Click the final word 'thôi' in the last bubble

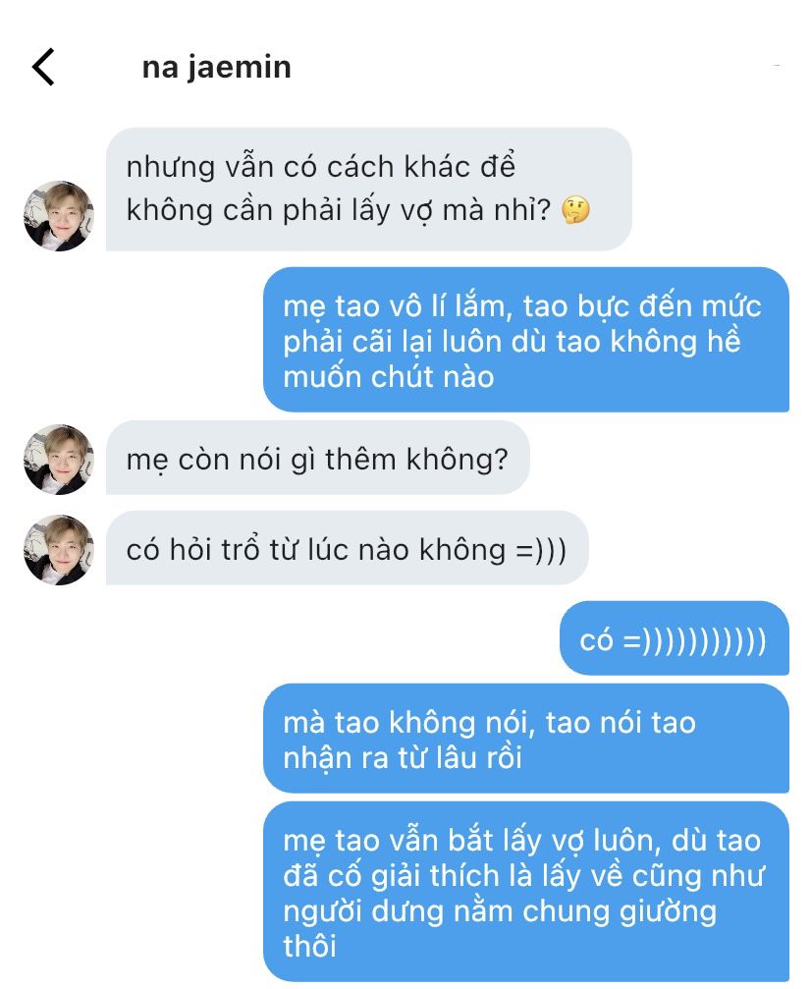tap(309, 947)
